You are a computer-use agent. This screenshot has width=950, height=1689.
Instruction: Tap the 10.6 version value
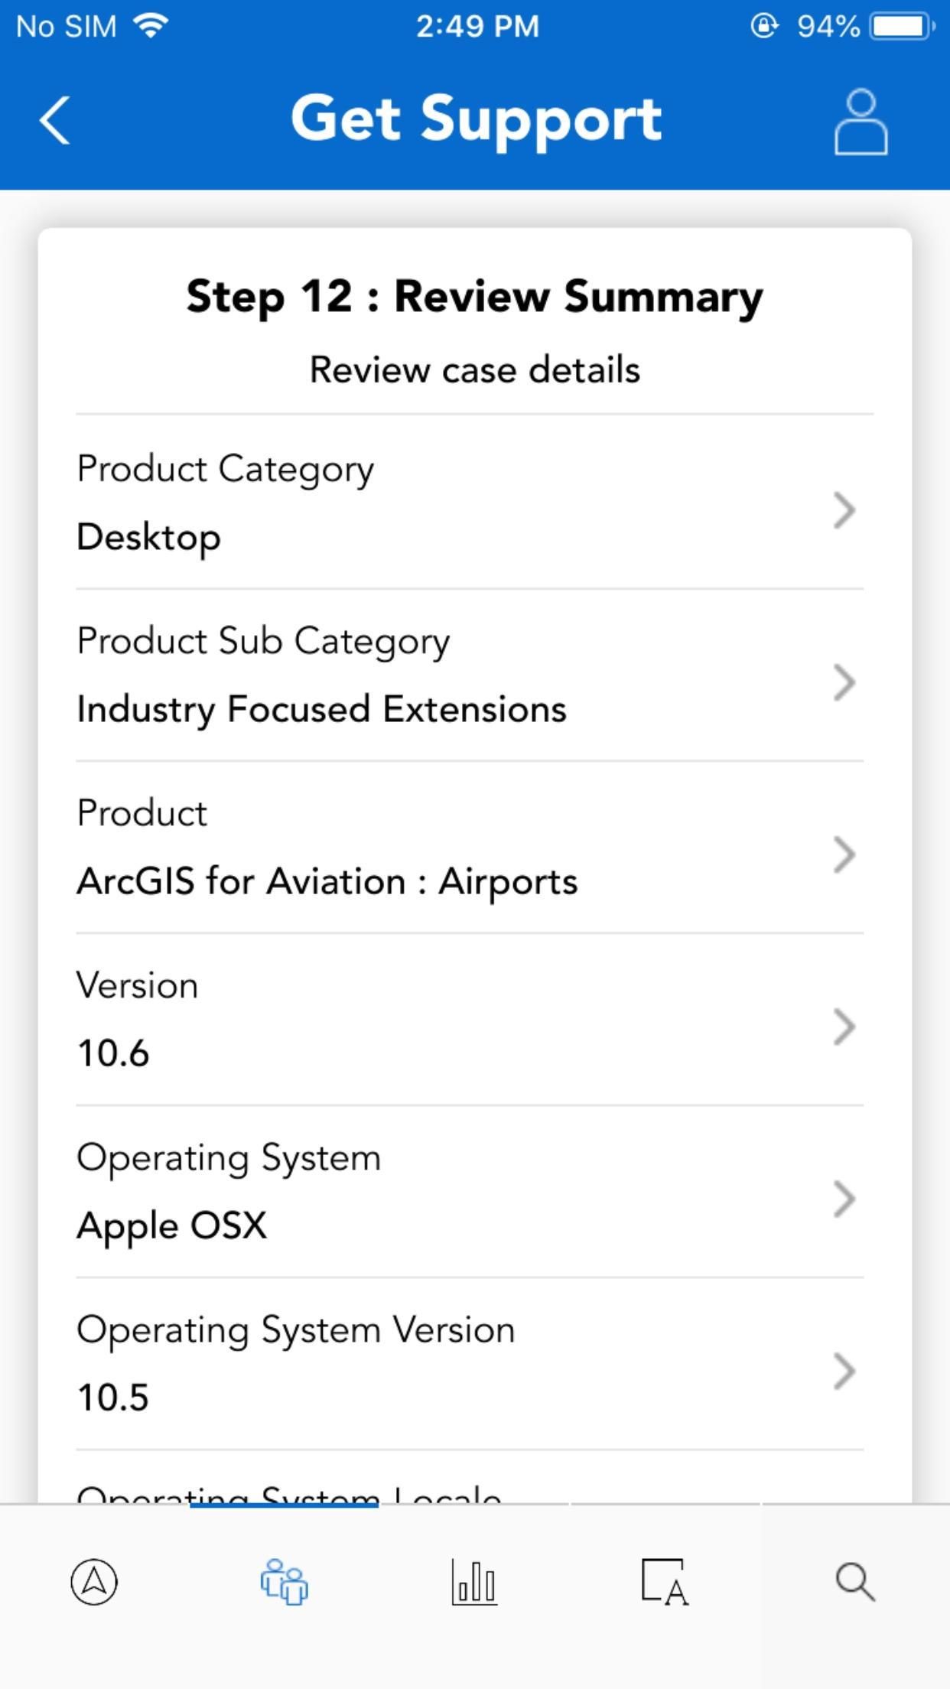pos(113,1053)
